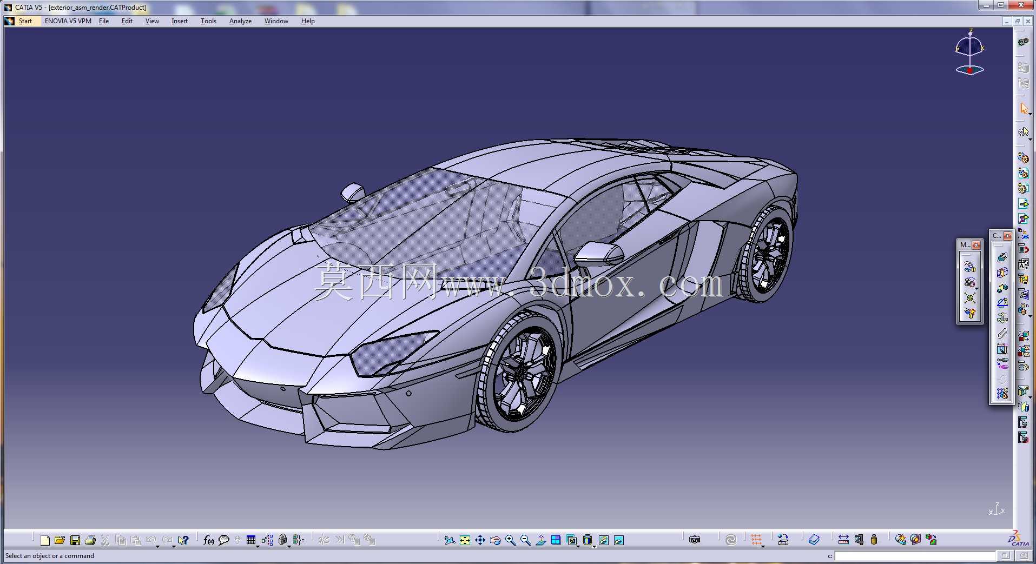This screenshot has height=564, width=1036.
Task: Click the Measure Item icon
Action: (859, 540)
